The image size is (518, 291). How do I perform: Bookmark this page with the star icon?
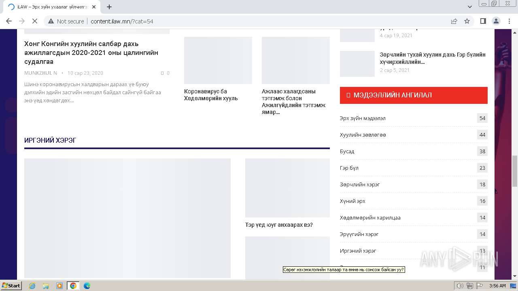tap(467, 21)
